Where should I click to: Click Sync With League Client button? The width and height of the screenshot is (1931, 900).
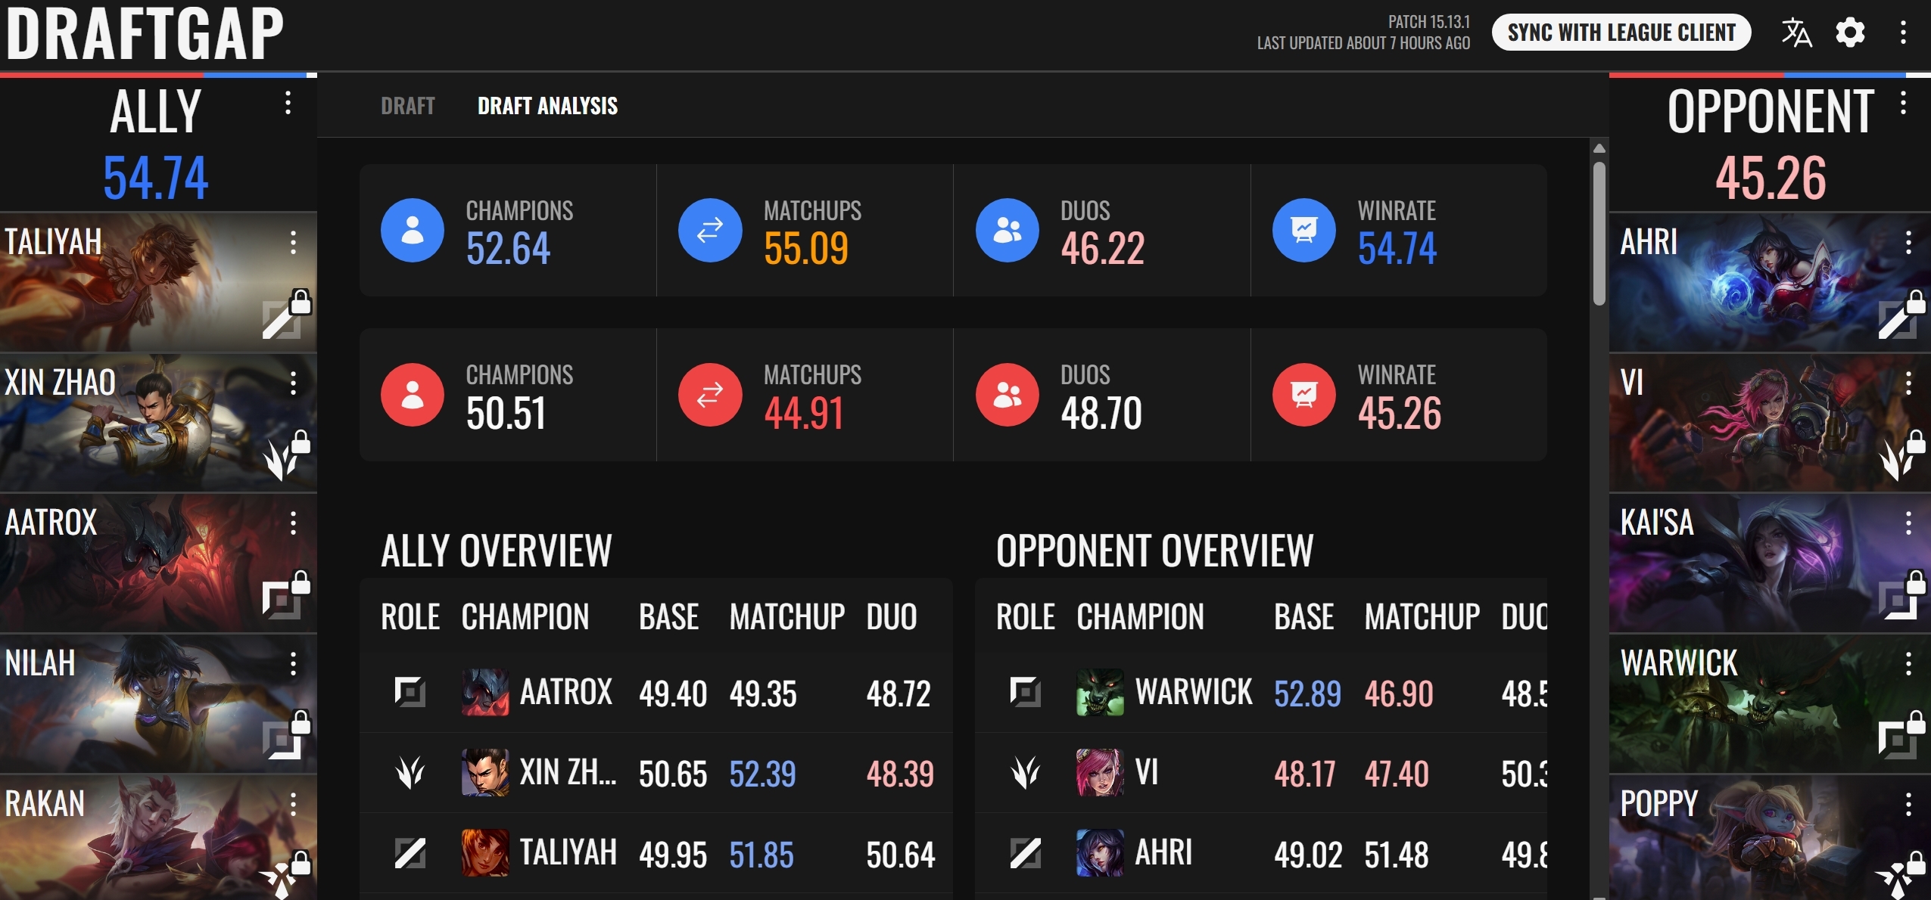(x=1621, y=33)
